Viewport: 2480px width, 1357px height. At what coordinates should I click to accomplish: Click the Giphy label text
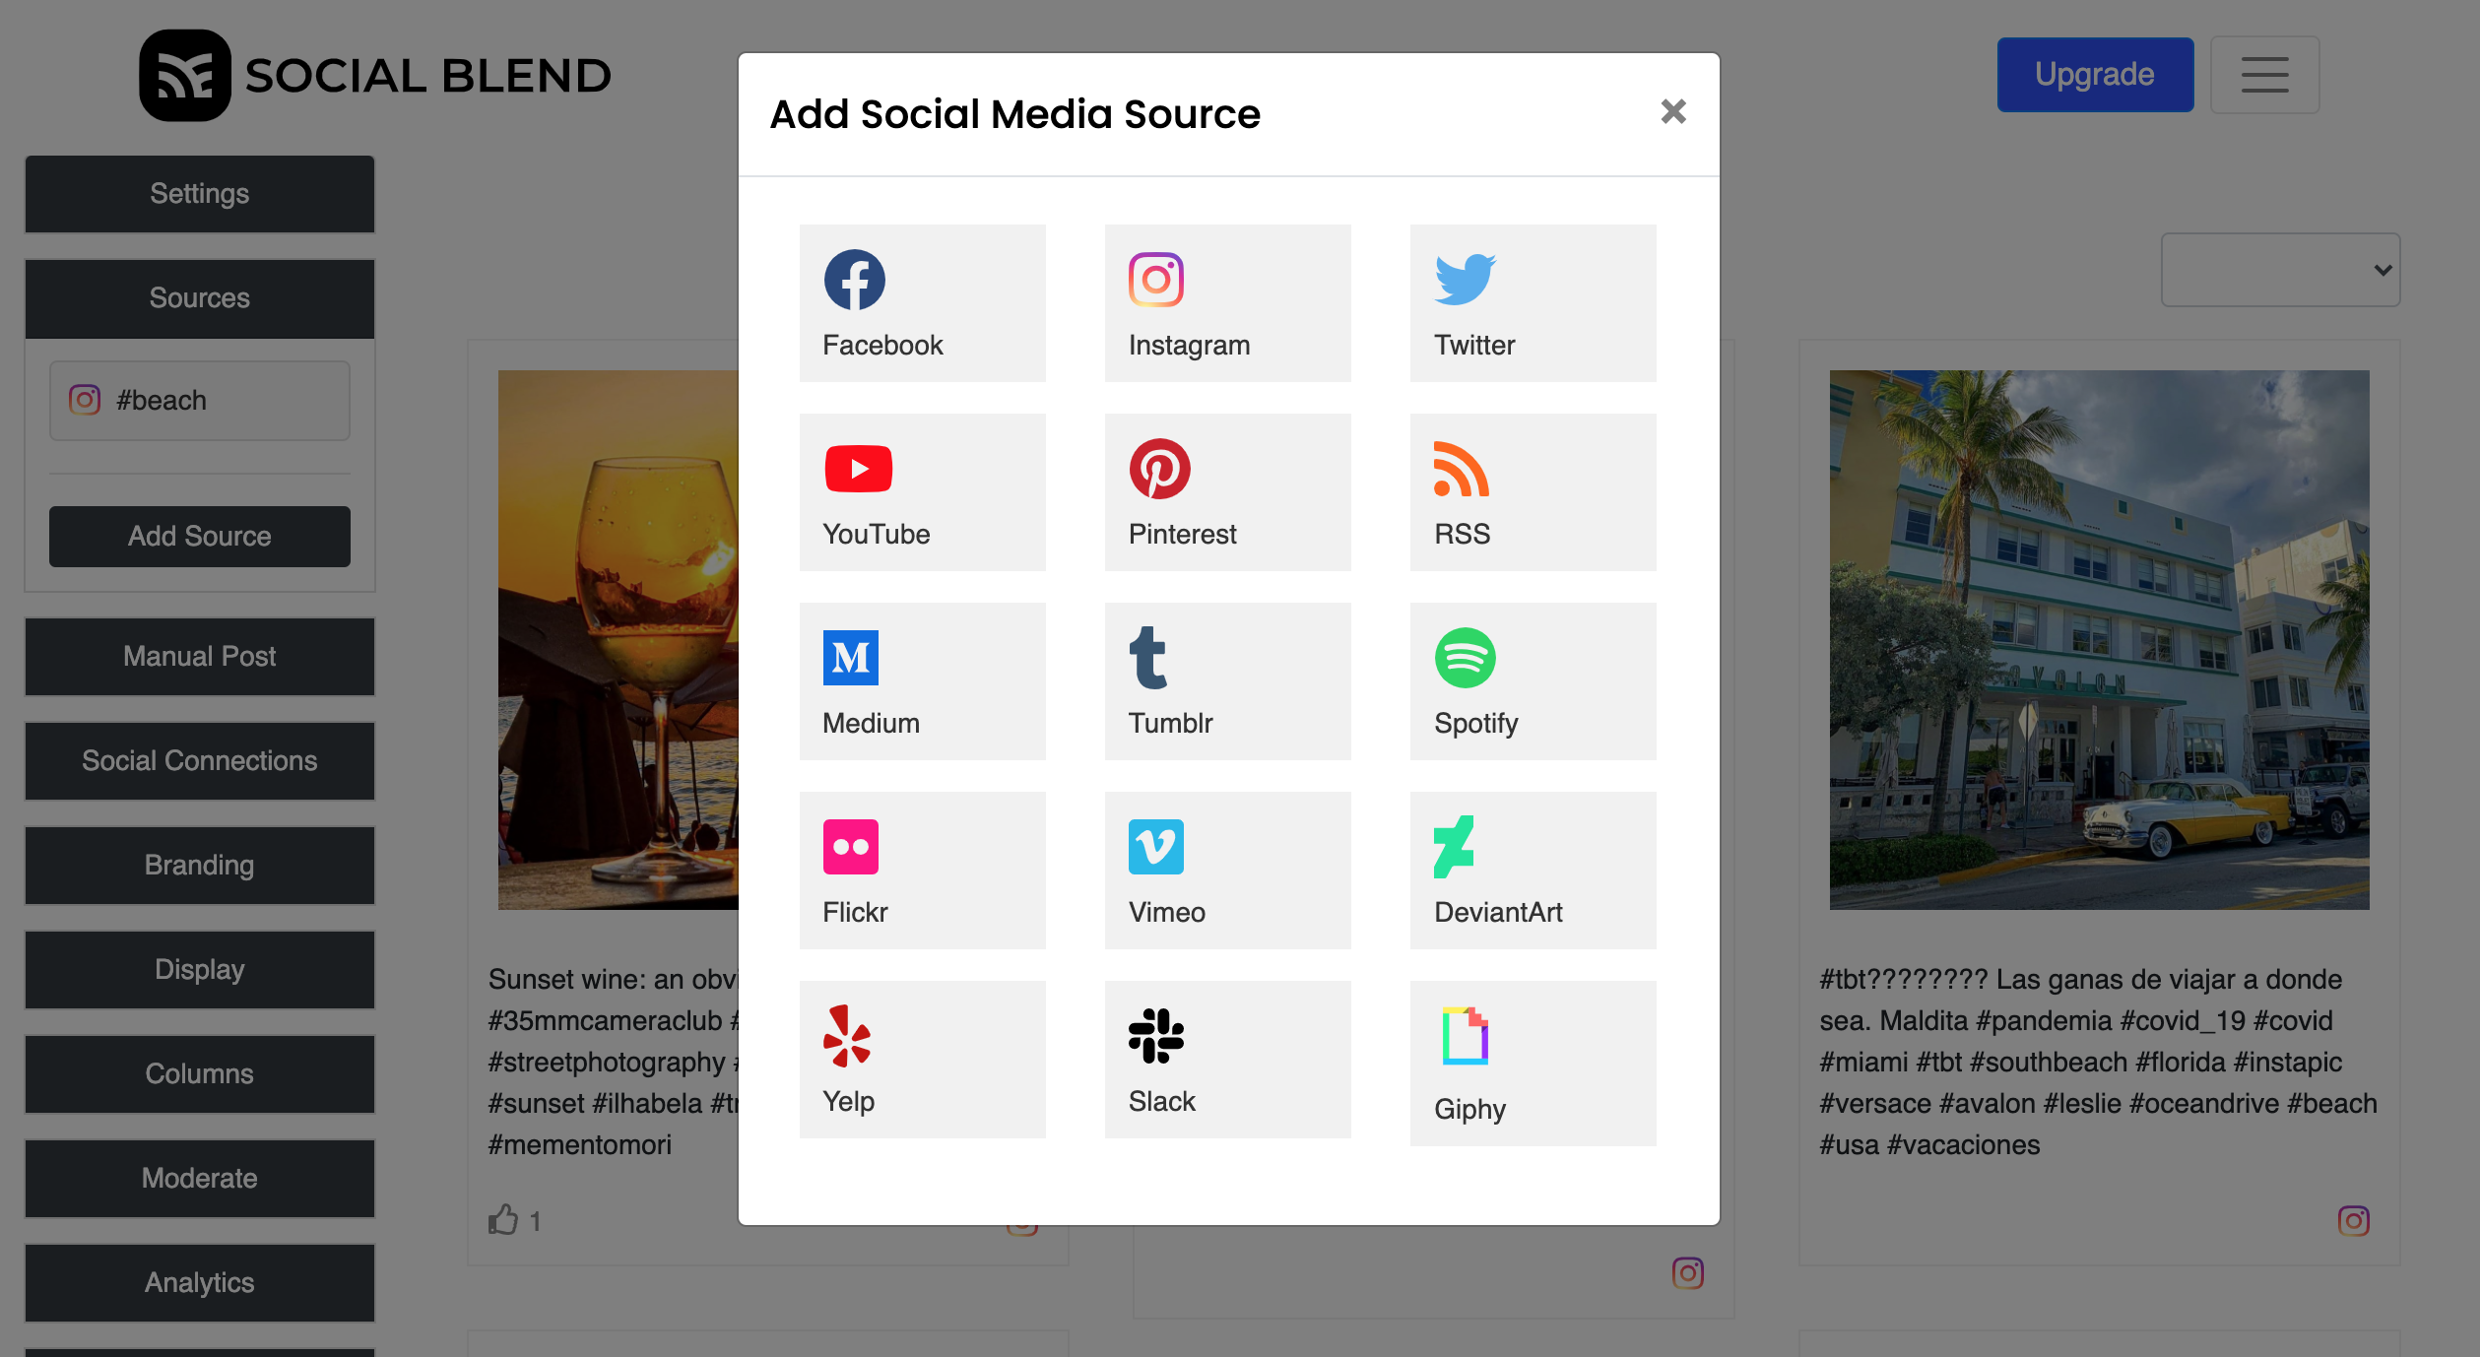click(1469, 1110)
